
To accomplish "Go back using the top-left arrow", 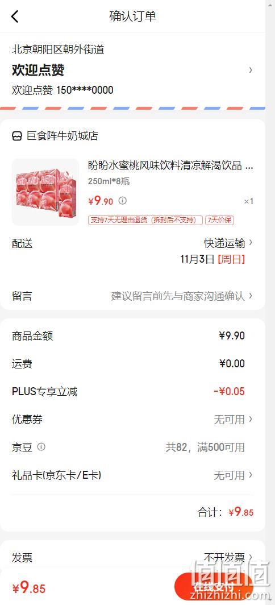I will tap(15, 16).
